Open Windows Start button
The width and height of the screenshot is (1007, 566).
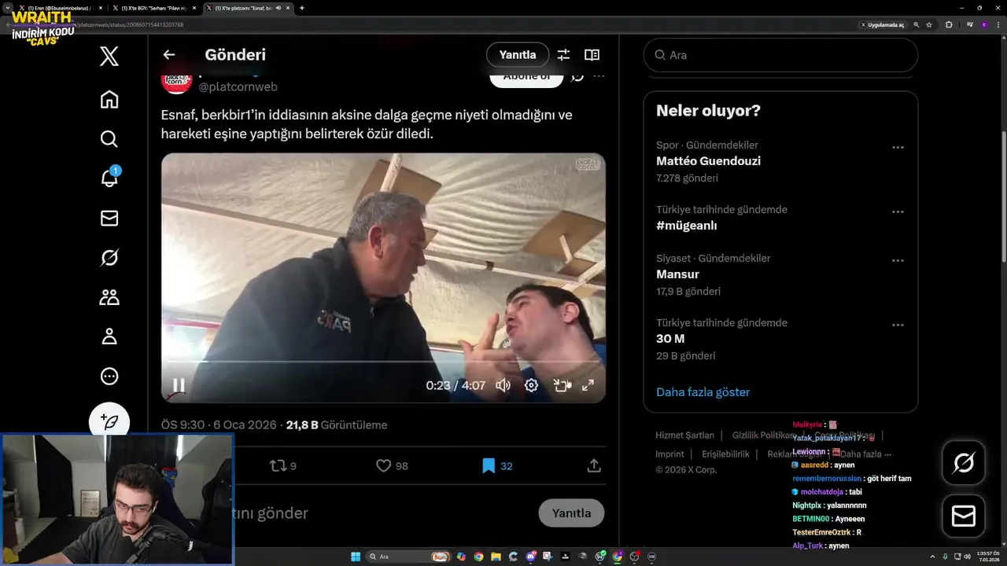356,557
